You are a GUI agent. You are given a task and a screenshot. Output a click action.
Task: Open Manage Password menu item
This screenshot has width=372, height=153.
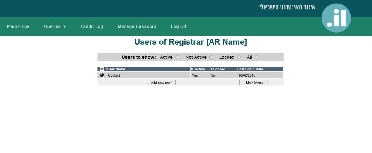click(x=137, y=26)
